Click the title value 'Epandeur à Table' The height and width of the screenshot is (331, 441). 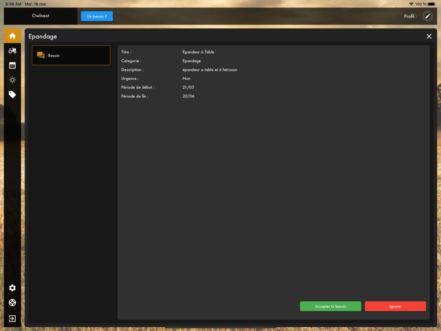[x=198, y=52]
